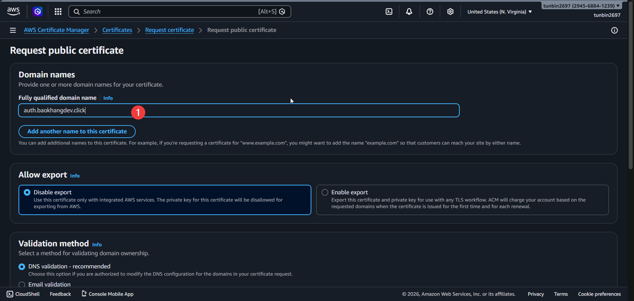
Task: Open the Amazon Q assistant icon
Action: (x=38, y=12)
